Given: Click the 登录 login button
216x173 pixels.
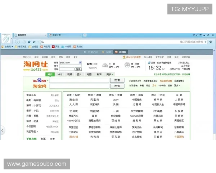Looking at the screenshot, I should pyautogui.click(x=78, y=69).
